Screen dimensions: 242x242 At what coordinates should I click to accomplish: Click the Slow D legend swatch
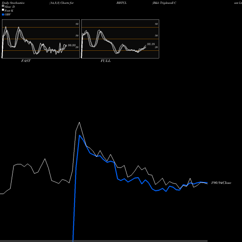3,6
